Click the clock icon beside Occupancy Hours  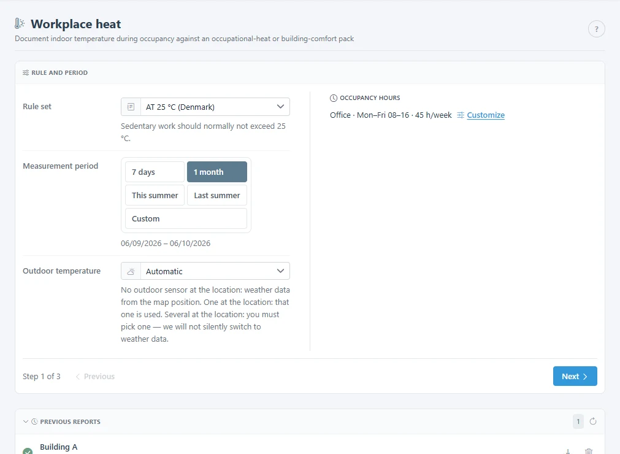tap(334, 98)
